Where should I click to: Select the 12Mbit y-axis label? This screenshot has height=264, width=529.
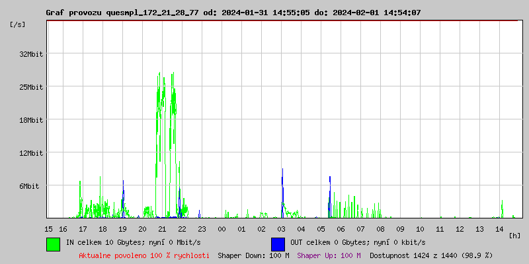[31, 153]
